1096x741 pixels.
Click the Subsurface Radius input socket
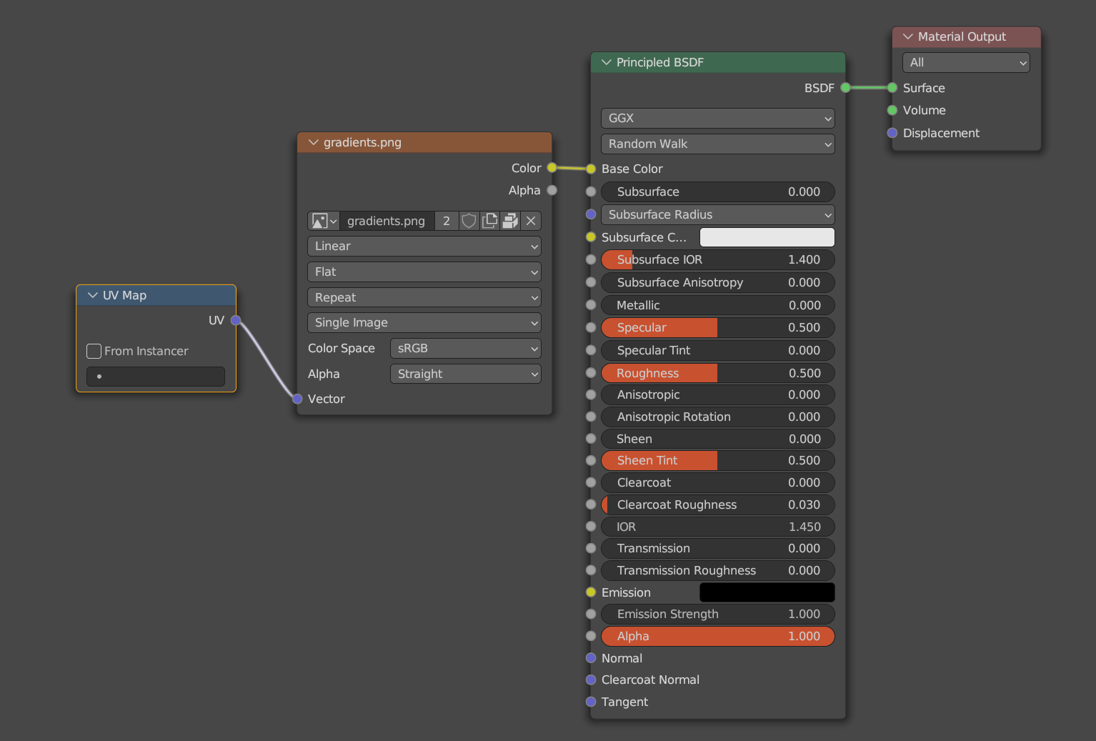click(591, 214)
